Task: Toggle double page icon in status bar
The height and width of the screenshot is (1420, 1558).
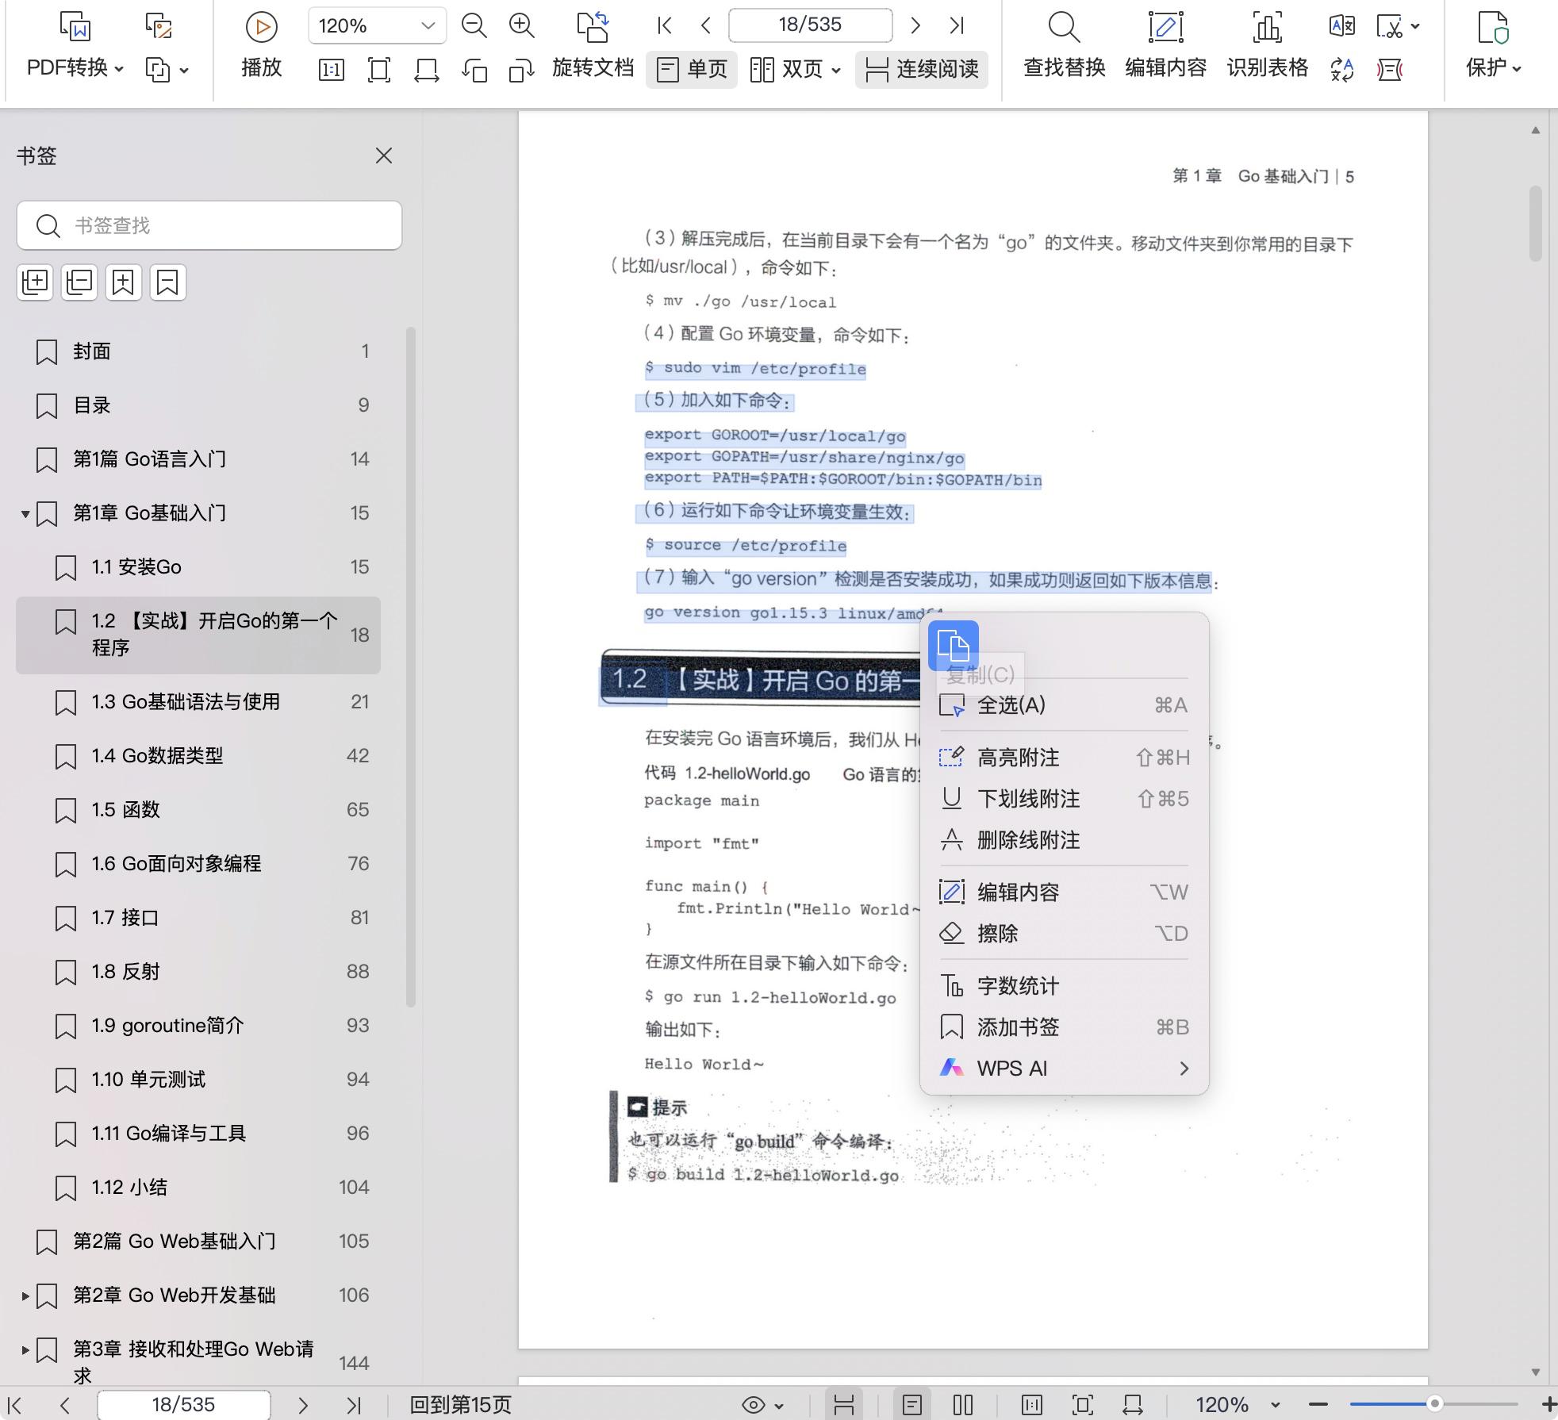Action: pyautogui.click(x=963, y=1405)
